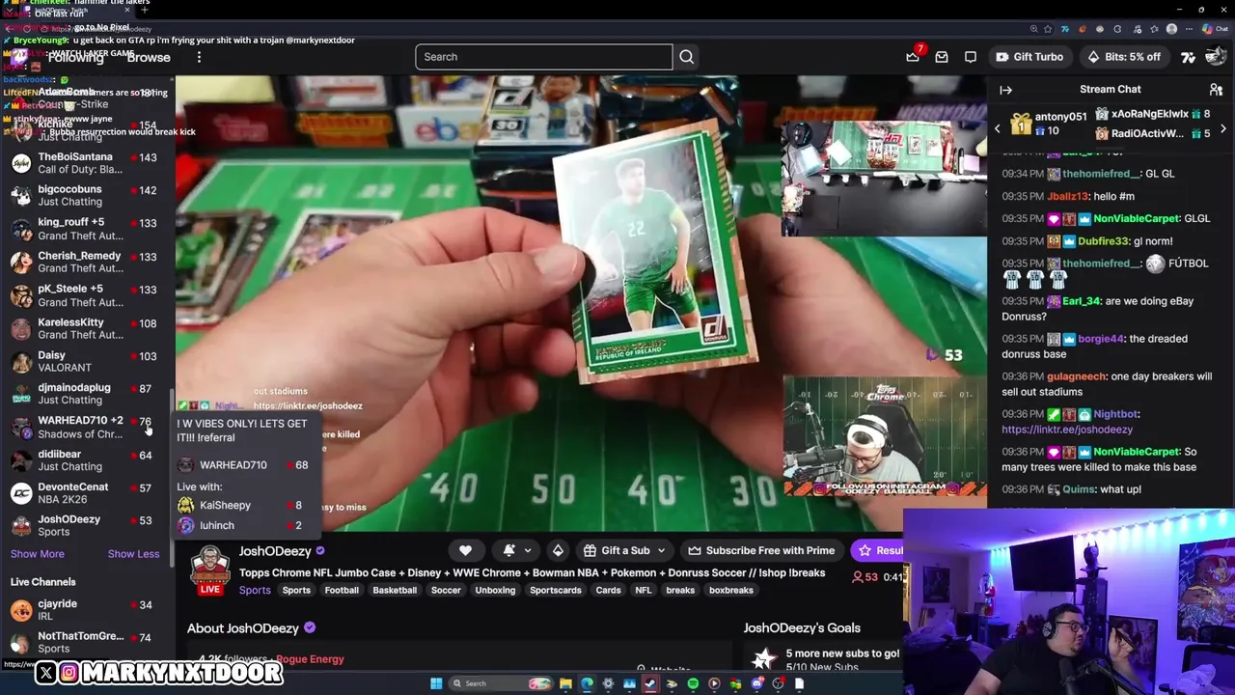Image resolution: width=1235 pixels, height=695 pixels.
Task: Open the three-dot more menu near Browse
Action: tap(199, 57)
